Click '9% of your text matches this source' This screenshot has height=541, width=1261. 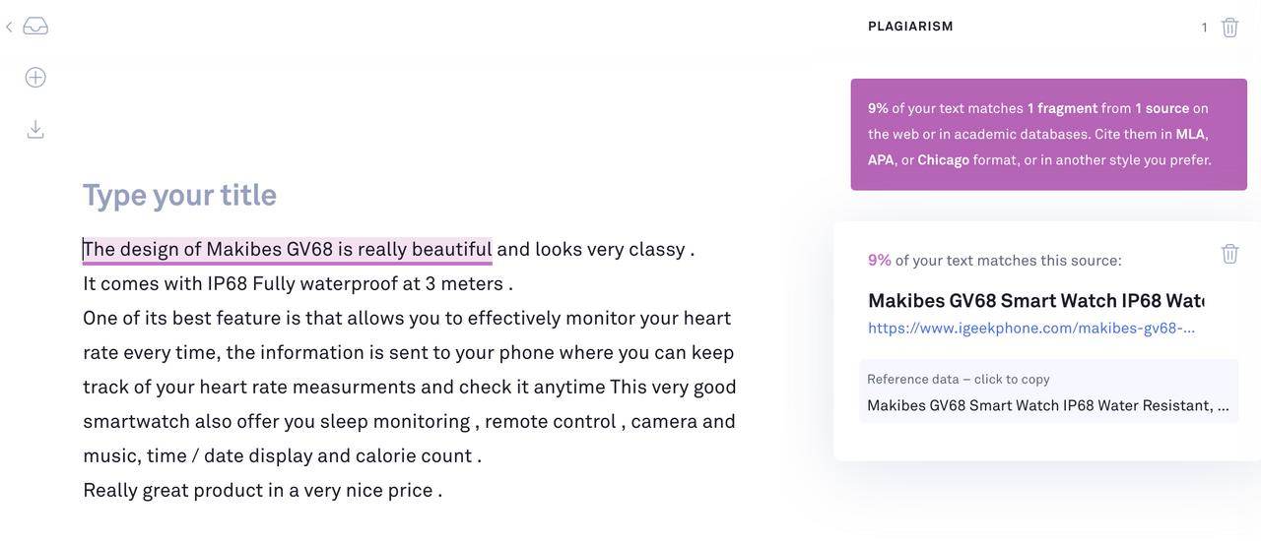click(995, 261)
